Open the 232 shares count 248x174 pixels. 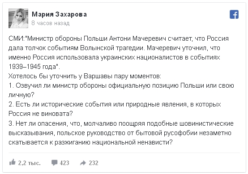pos(94,163)
